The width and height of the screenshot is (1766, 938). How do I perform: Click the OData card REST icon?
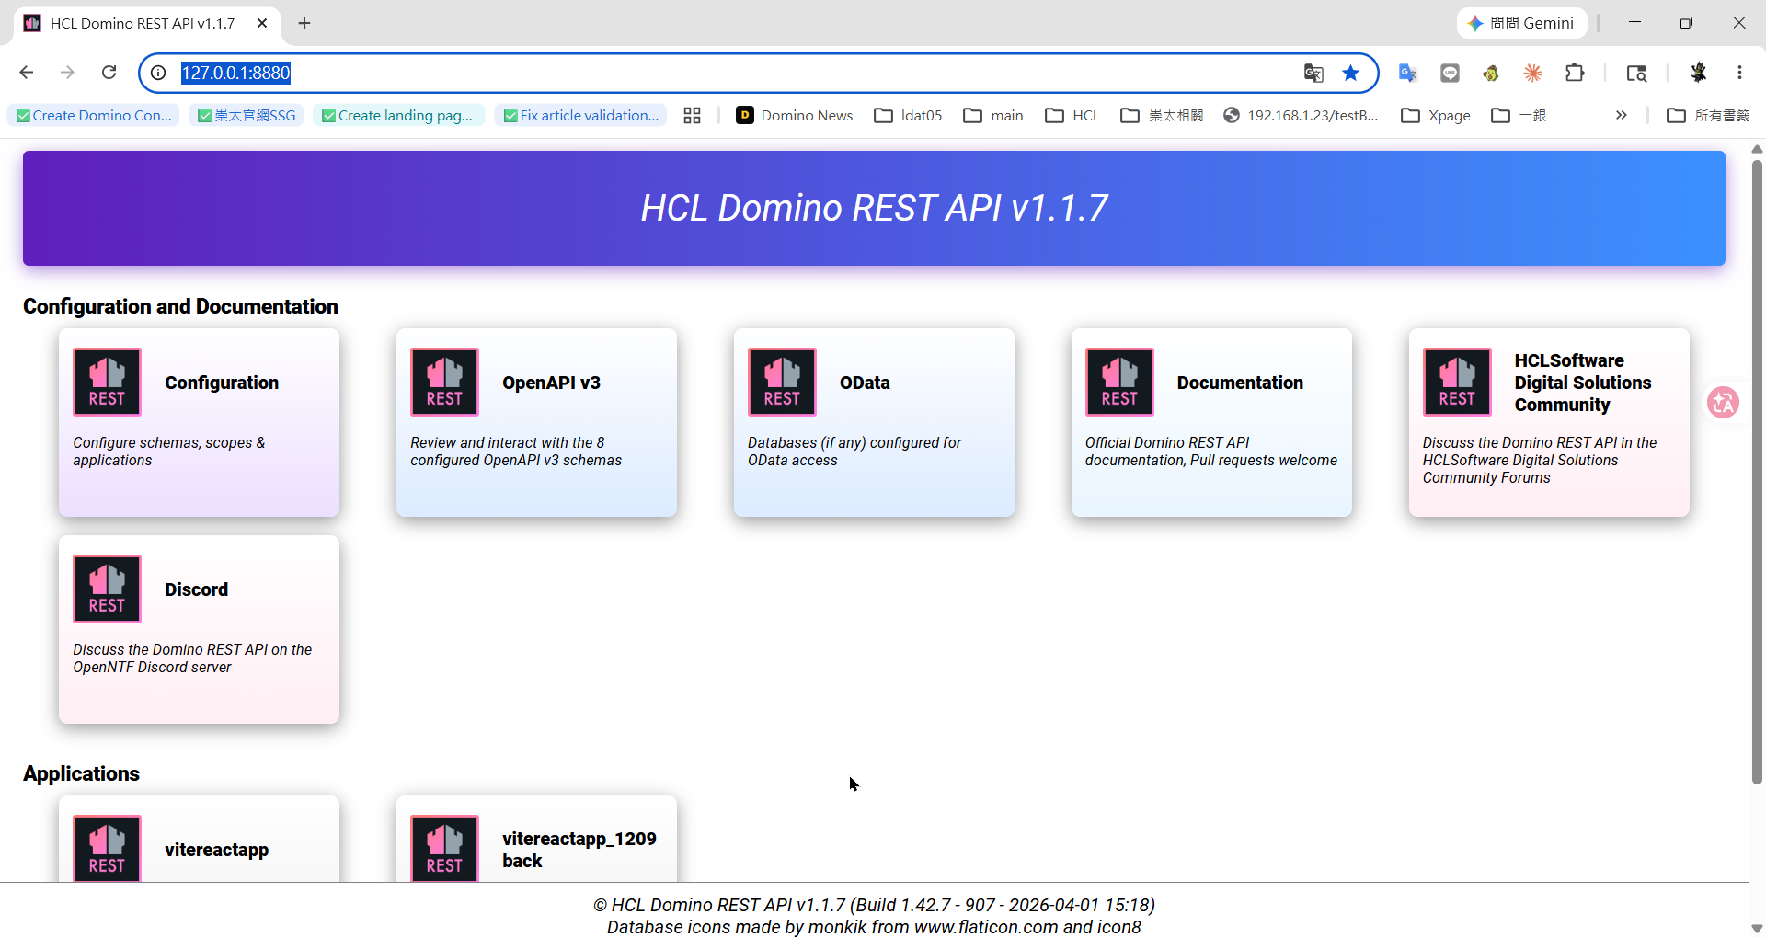782,382
